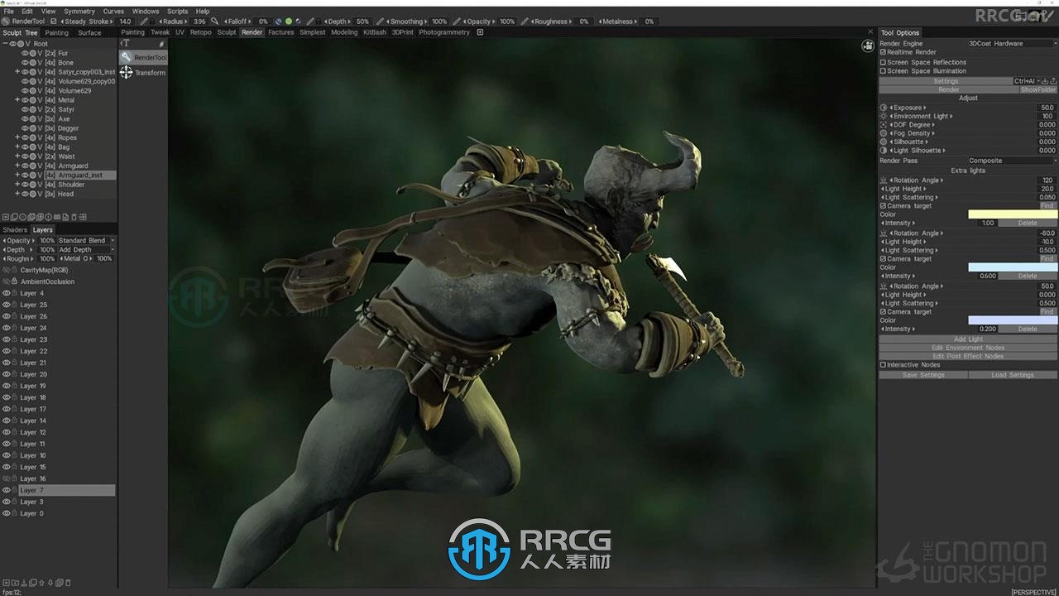1059x596 pixels.
Task: Expand the Metal tree node
Action: (x=17, y=100)
